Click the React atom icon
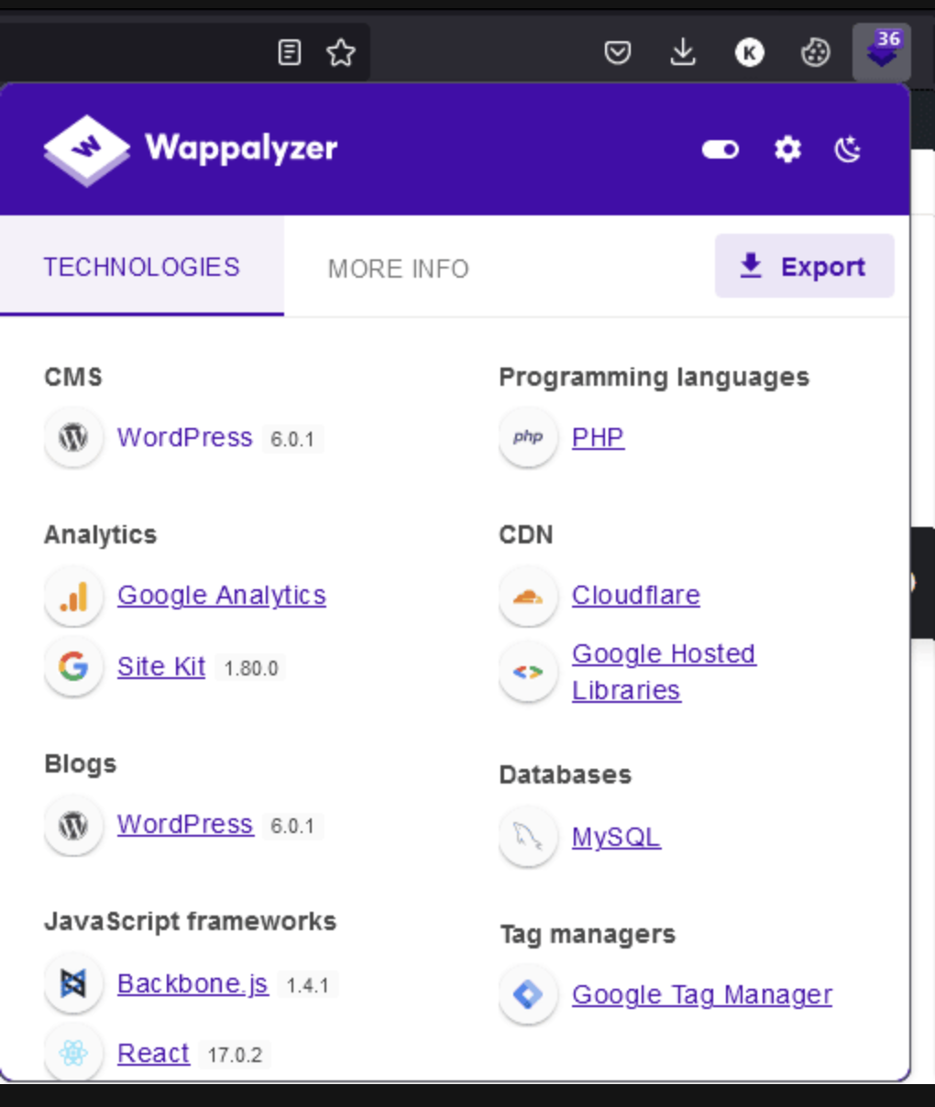Screen dimensions: 935x1107 pos(73,1054)
